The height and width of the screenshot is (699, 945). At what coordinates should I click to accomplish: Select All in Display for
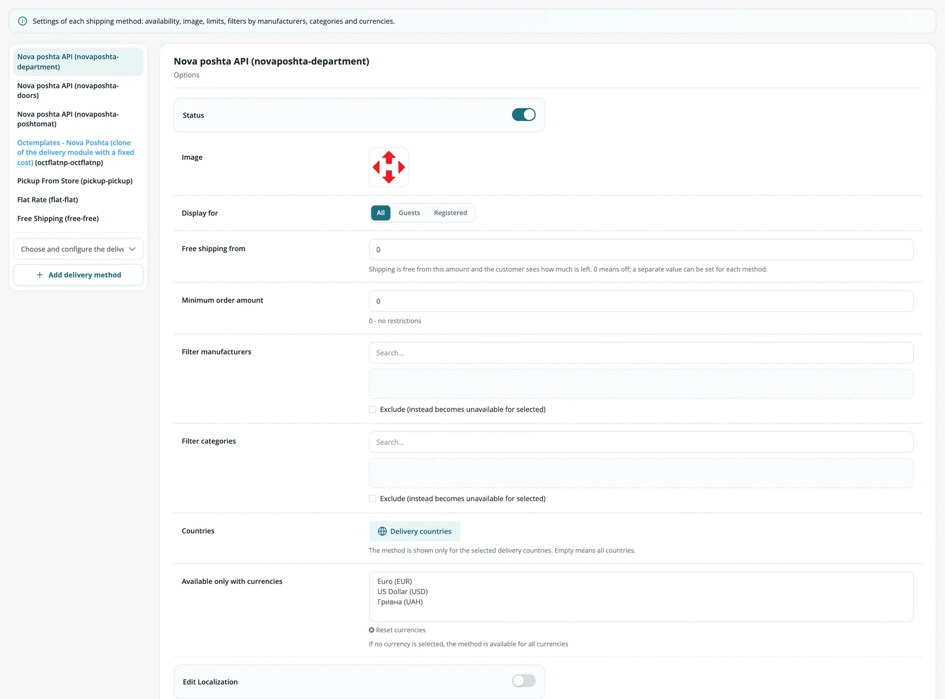click(x=381, y=213)
